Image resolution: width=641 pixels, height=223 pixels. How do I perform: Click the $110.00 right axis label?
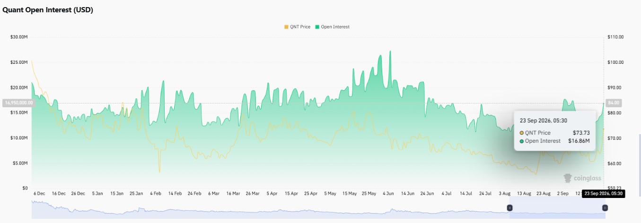click(616, 37)
